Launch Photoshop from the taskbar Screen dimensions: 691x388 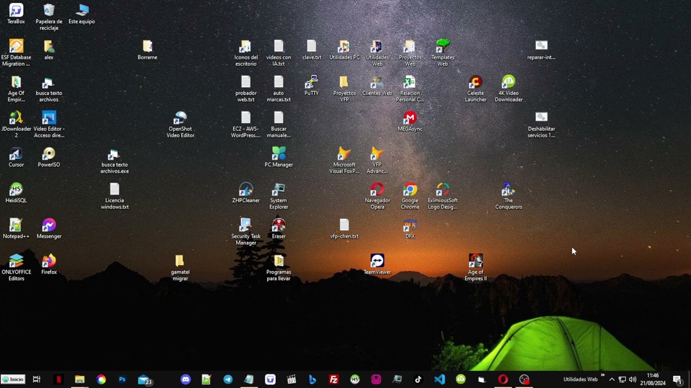tap(122, 379)
